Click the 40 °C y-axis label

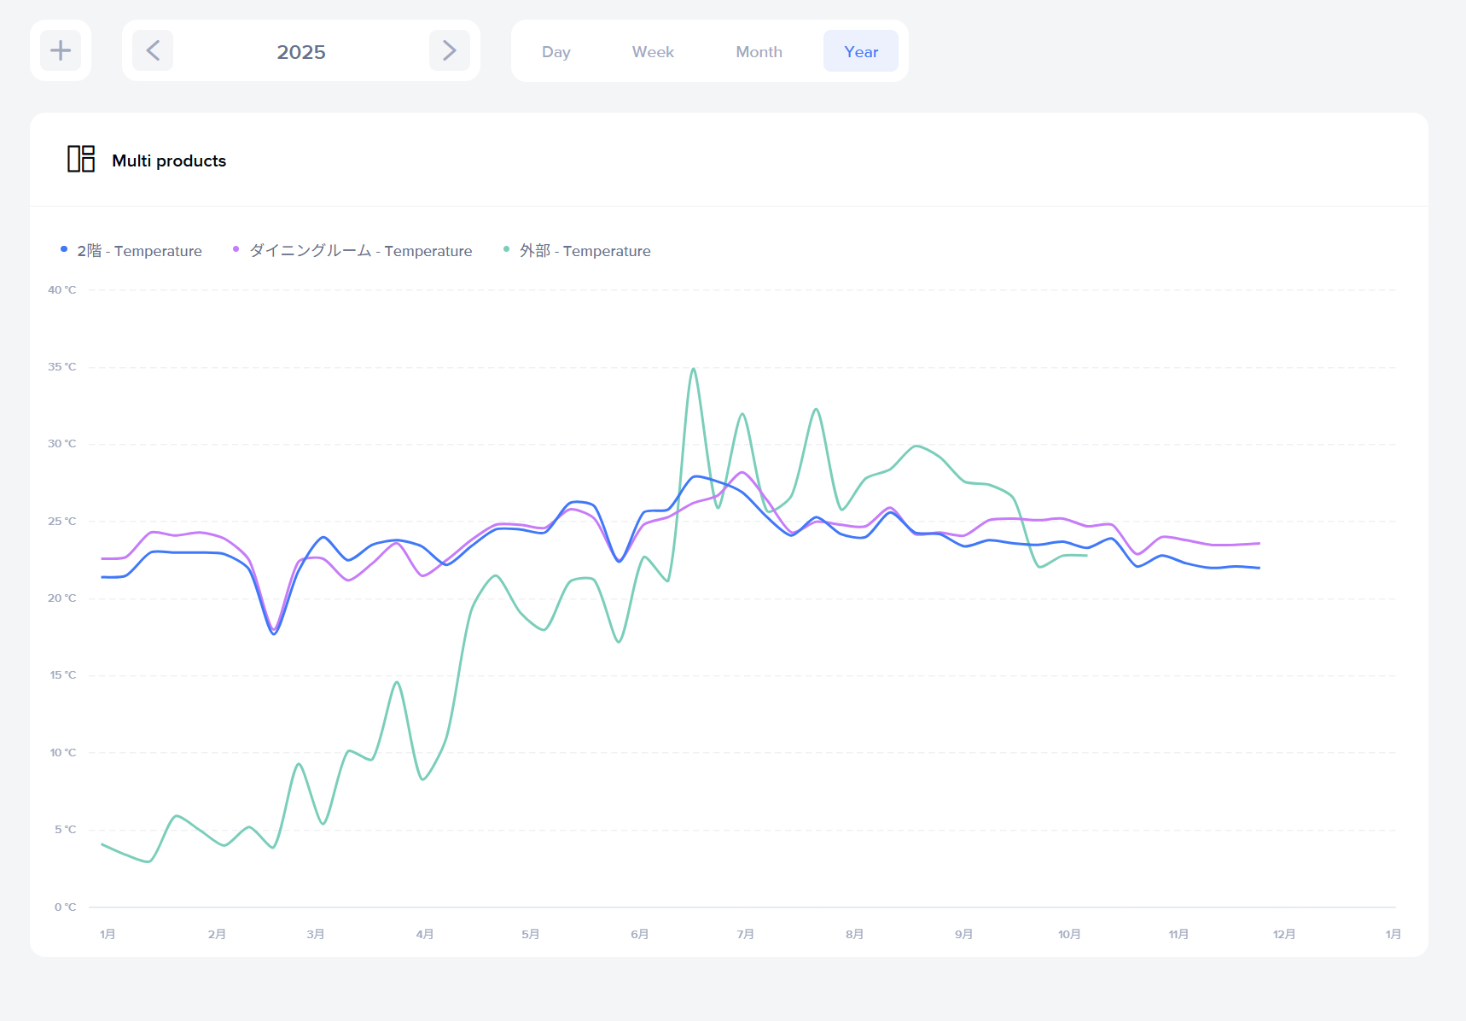pyautogui.click(x=61, y=290)
